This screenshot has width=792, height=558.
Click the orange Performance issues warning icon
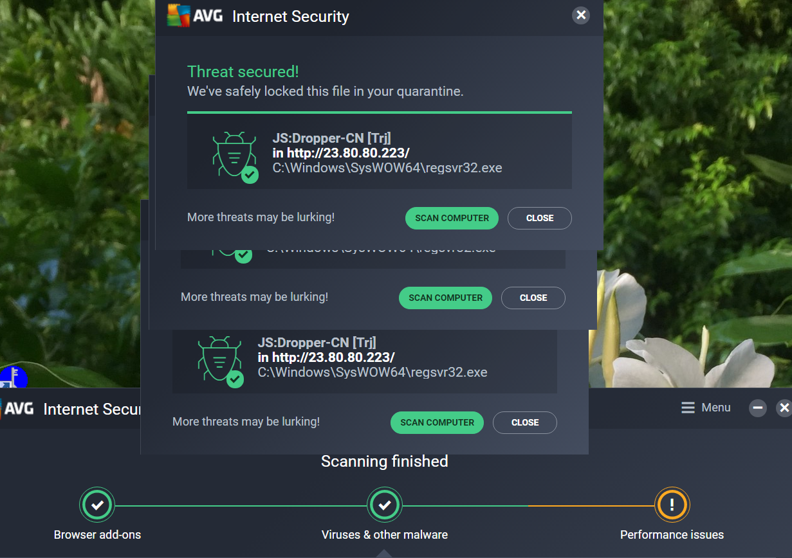[x=672, y=505]
